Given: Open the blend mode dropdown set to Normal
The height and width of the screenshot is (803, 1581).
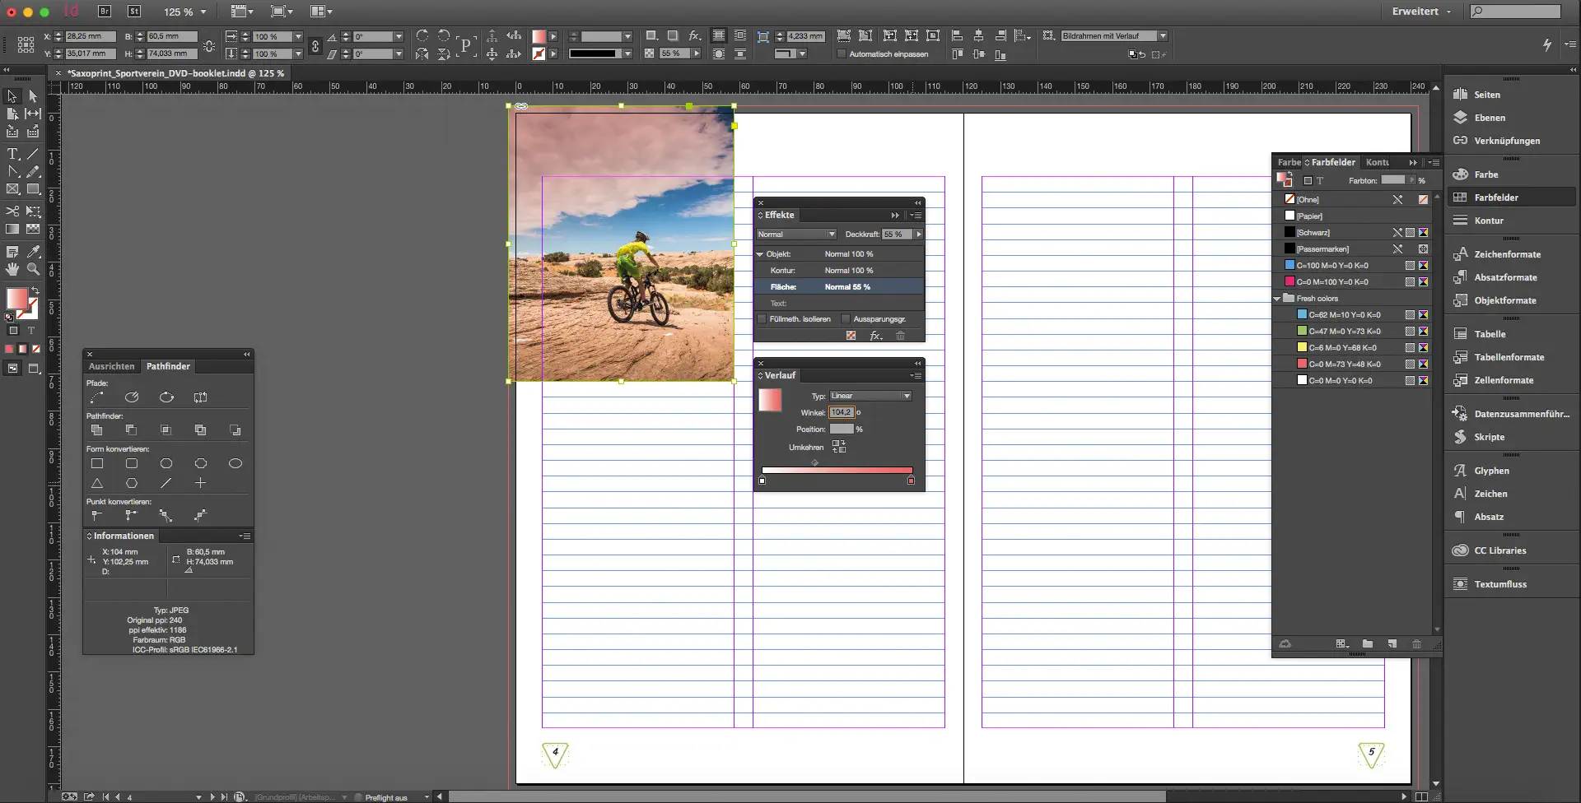Looking at the screenshot, I should [795, 234].
